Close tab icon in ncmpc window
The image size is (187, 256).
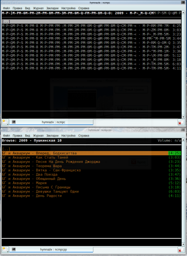pyautogui.click(x=181, y=122)
